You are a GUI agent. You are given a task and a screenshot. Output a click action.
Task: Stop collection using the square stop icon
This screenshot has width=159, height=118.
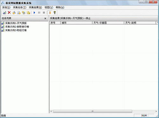point(44,13)
